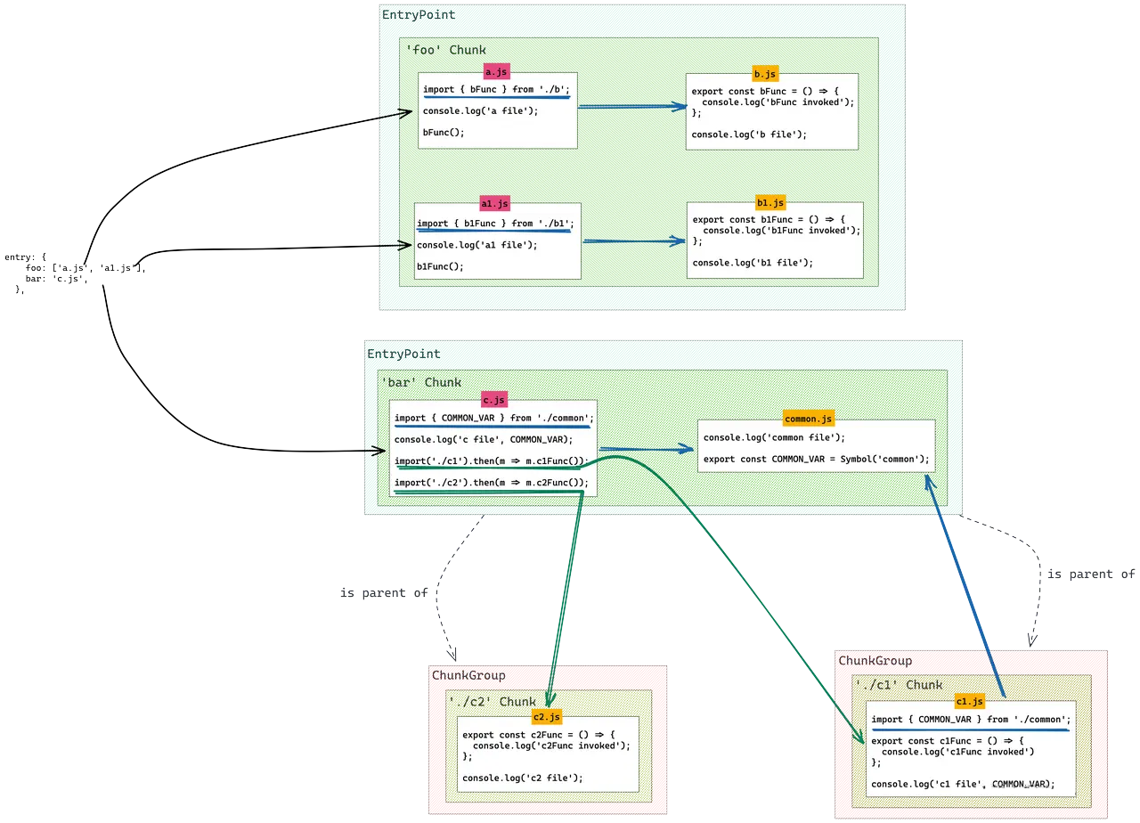Click the pink c.js highlight swatch

coord(493,400)
